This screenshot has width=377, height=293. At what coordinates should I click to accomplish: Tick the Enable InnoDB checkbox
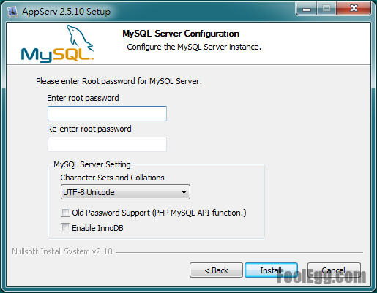[x=65, y=228]
